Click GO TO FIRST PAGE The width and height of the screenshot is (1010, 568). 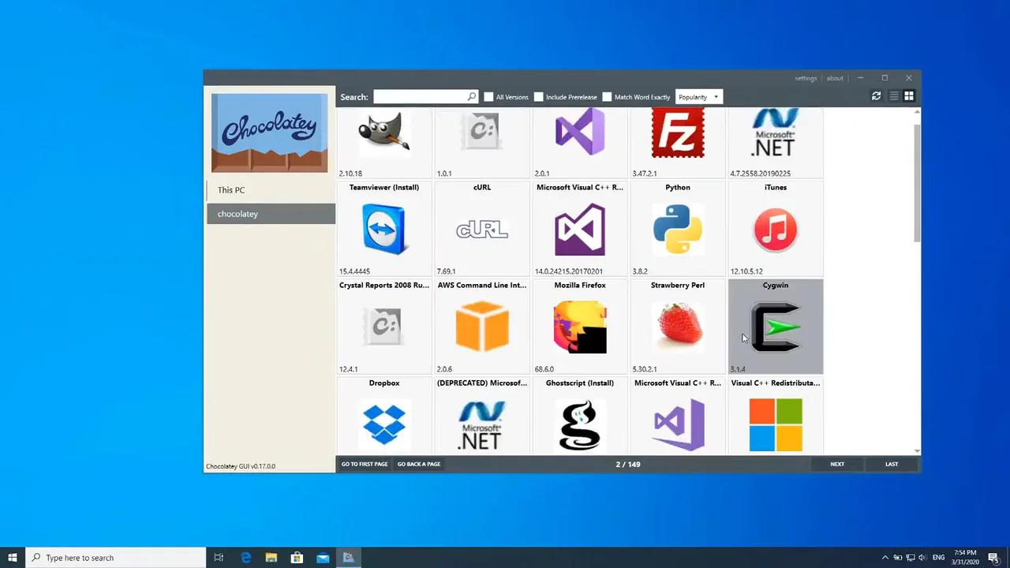point(364,464)
